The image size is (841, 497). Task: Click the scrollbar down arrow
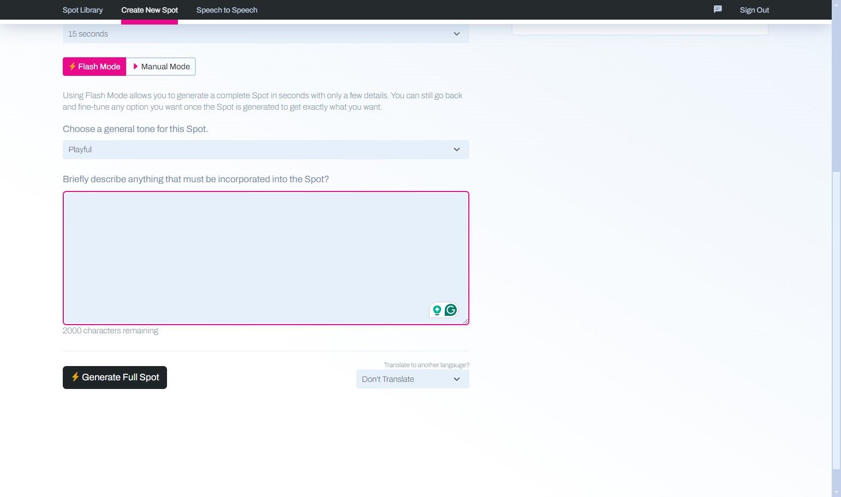coord(836,492)
